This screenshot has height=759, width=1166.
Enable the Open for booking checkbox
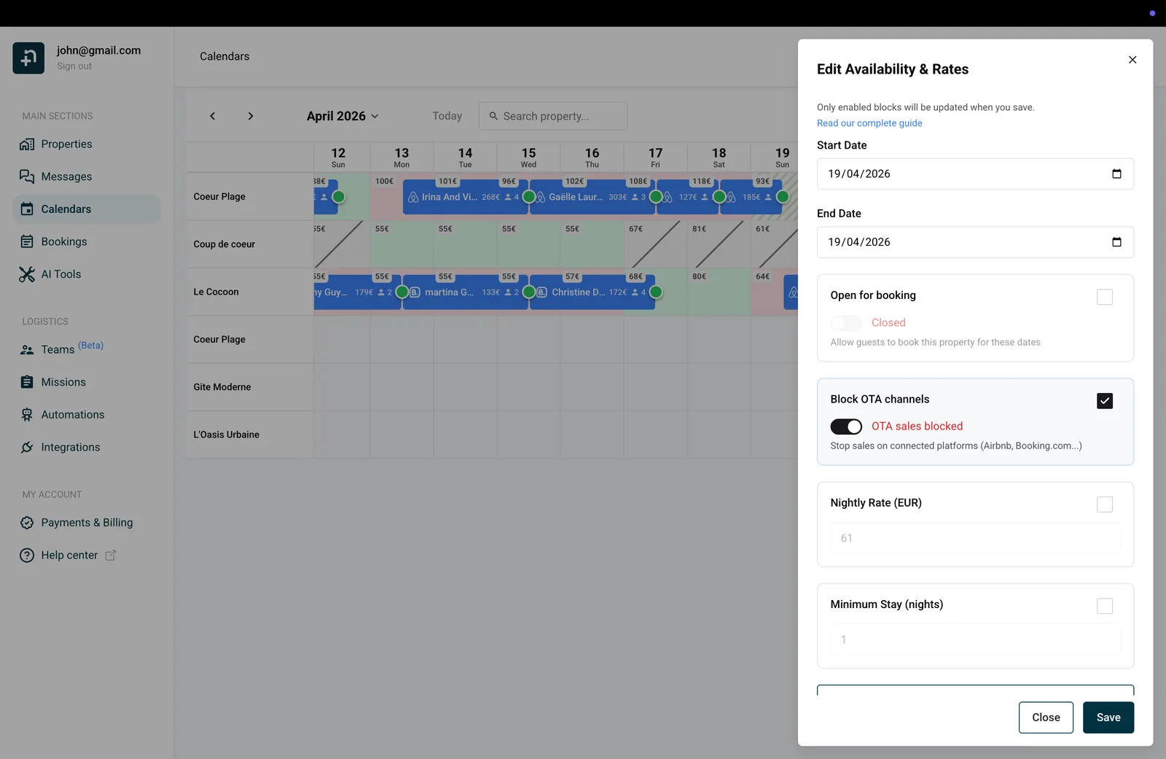(x=1105, y=297)
